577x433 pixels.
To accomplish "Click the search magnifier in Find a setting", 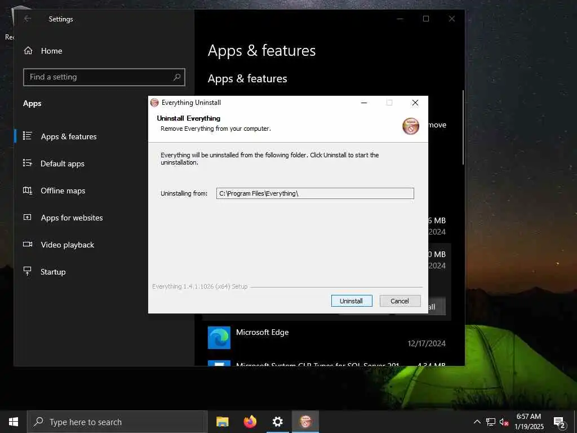I will click(177, 77).
